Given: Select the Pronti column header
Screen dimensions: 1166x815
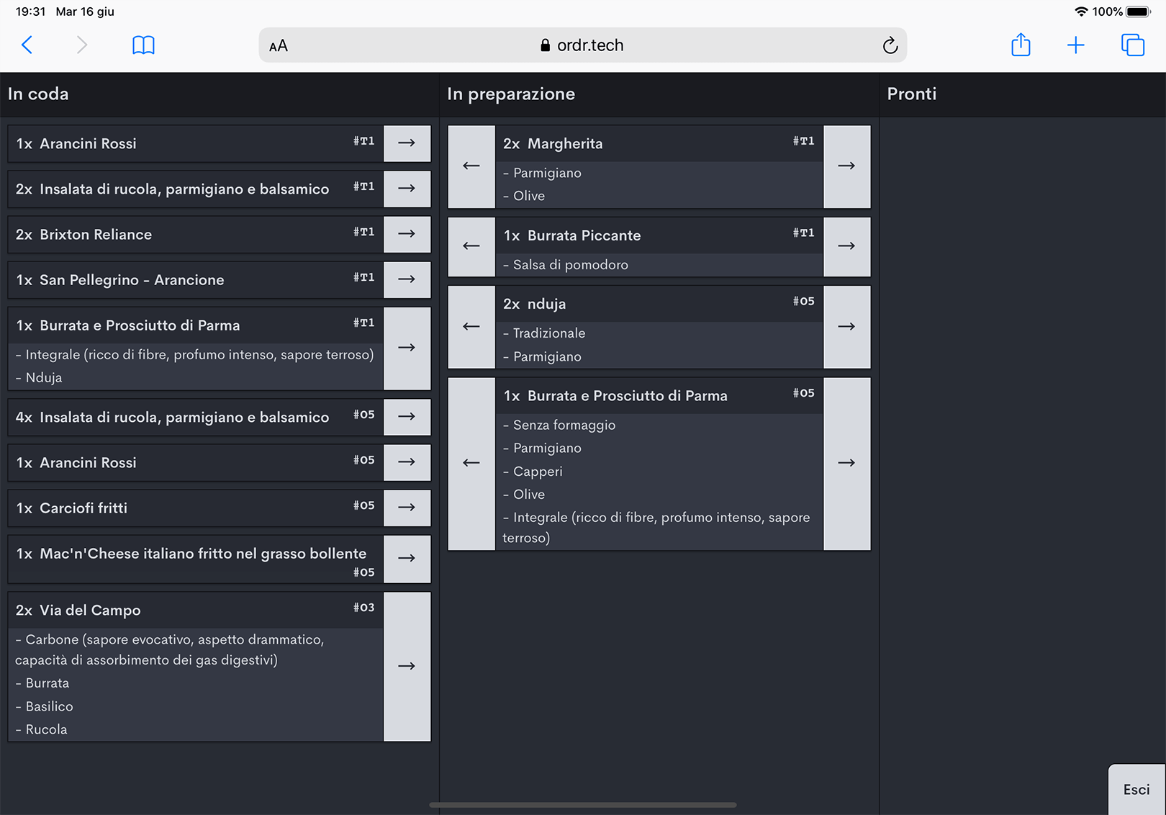Looking at the screenshot, I should [x=911, y=94].
